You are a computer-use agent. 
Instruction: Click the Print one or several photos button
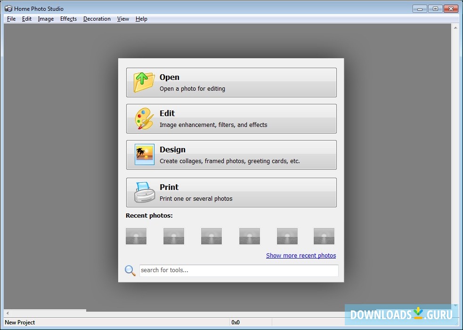231,192
